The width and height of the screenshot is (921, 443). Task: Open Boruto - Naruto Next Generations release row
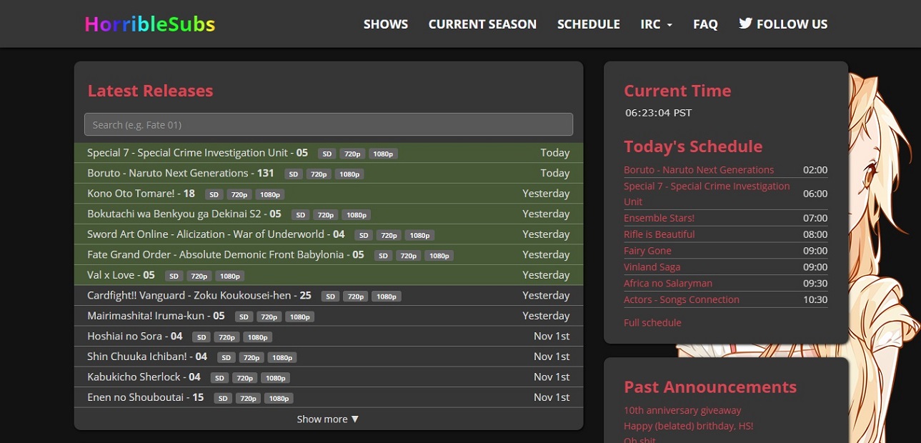329,173
